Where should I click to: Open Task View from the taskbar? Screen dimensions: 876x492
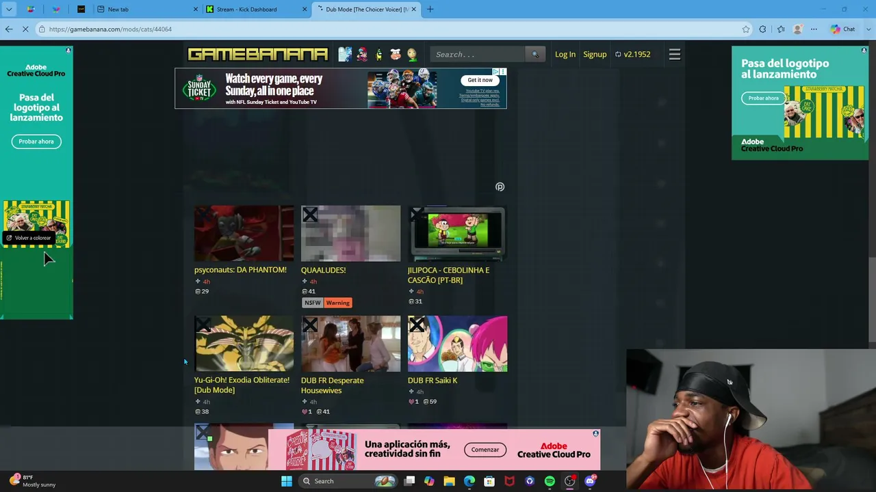(409, 481)
